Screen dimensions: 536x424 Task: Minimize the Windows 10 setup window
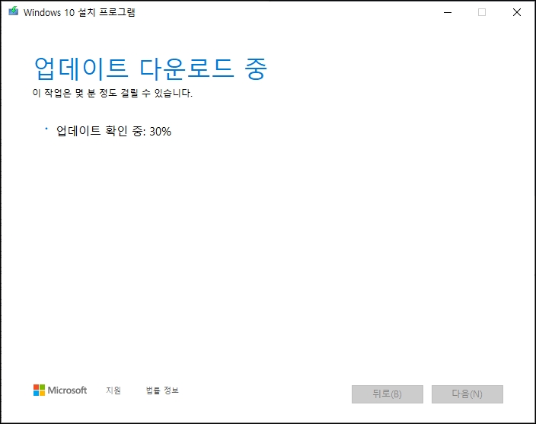(x=448, y=13)
